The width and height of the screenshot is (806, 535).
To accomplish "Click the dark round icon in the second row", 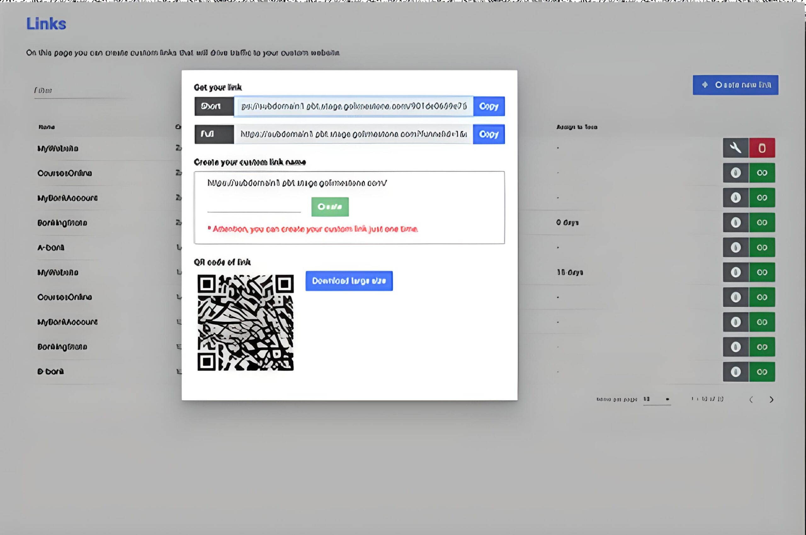I will pyautogui.click(x=736, y=173).
